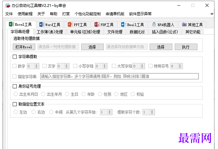Click the toolbox app icon in title bar
This screenshot has height=149, width=218.
pos(8,6)
